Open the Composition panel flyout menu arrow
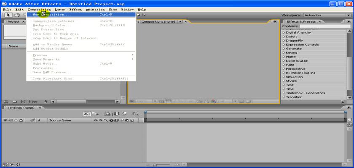The height and width of the screenshot is (168, 354). 275,21
